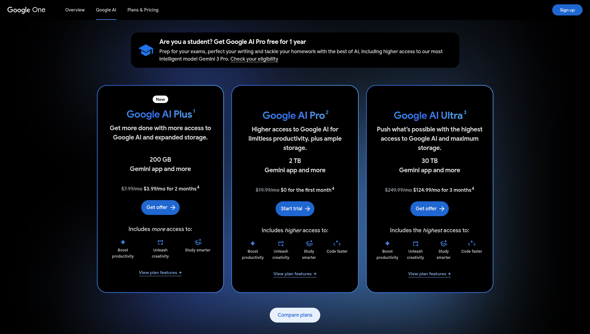Screen dimensions: 590x334
Task: Click Boost productivity icon in AI Pro card
Action: pos(253,243)
